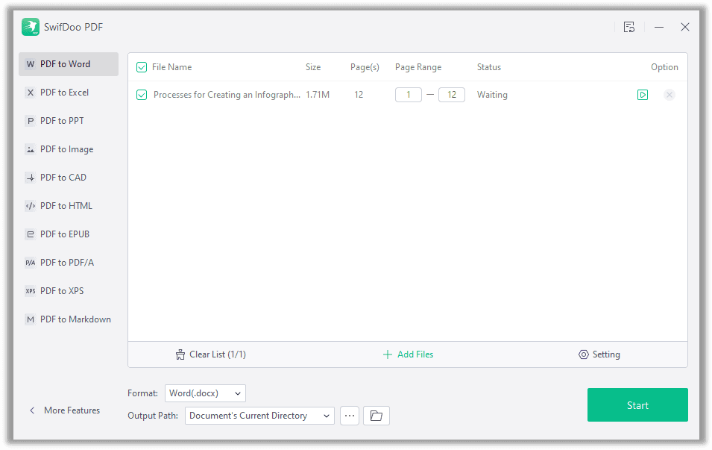Screen dimensions: 712x450
Task: Remove the Infograph file with the X icon
Action: 670,95
